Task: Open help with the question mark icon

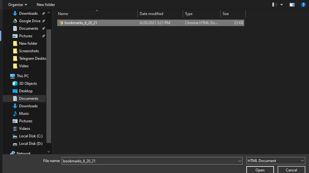Action: [303, 5]
